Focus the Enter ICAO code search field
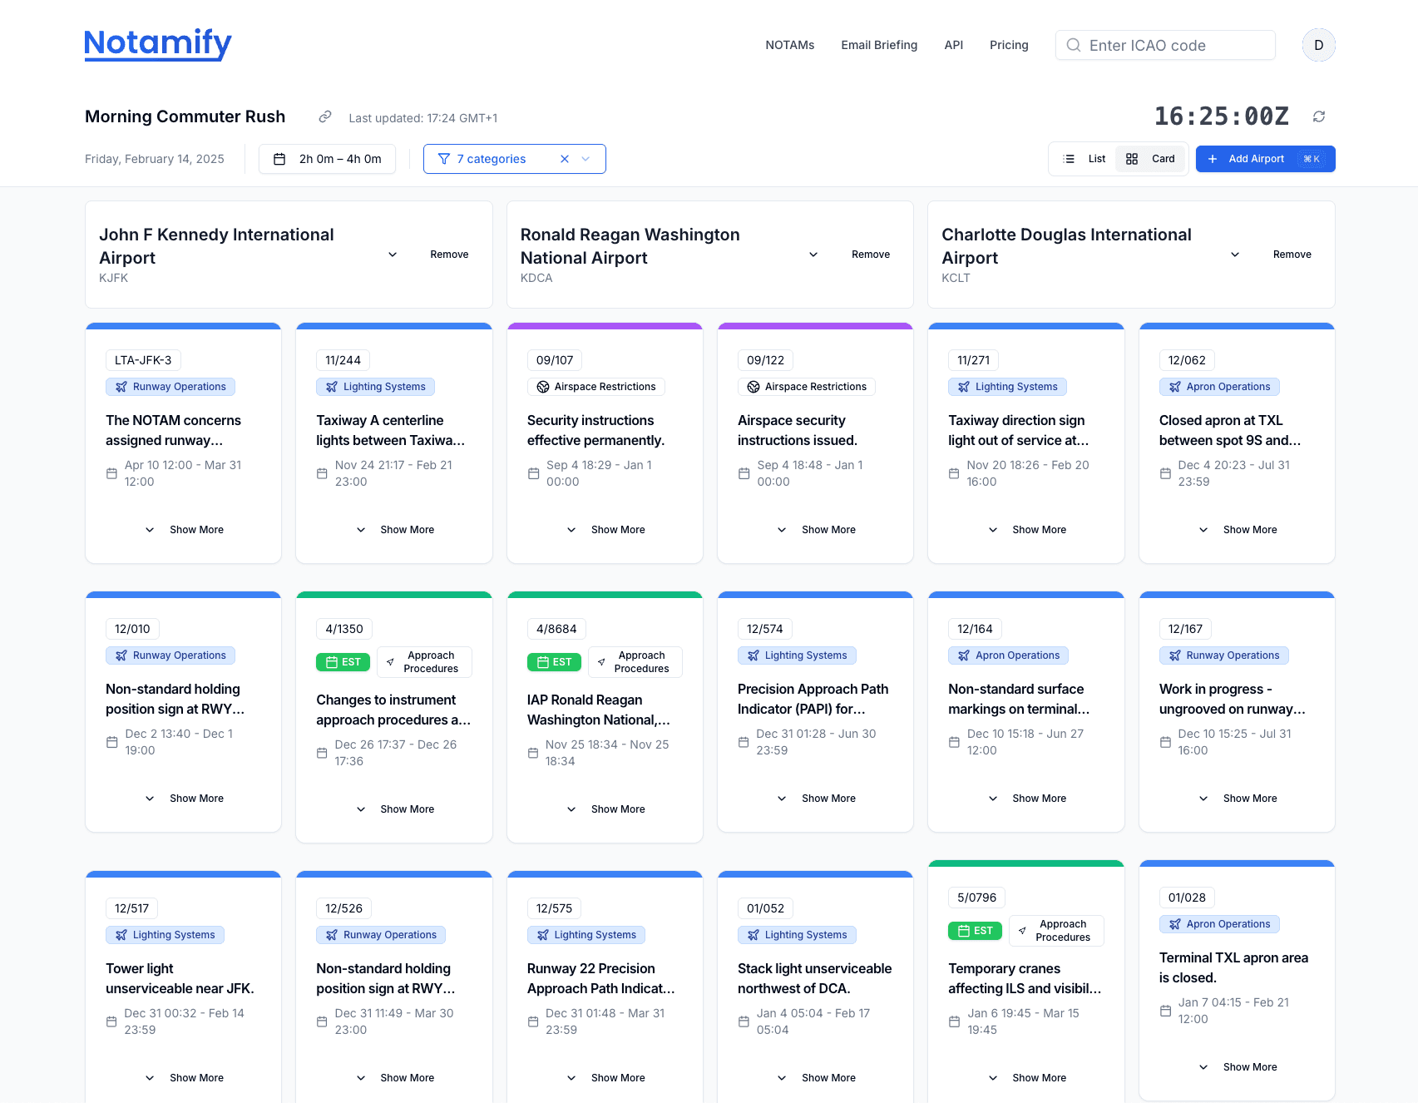The image size is (1418, 1103). point(1165,45)
